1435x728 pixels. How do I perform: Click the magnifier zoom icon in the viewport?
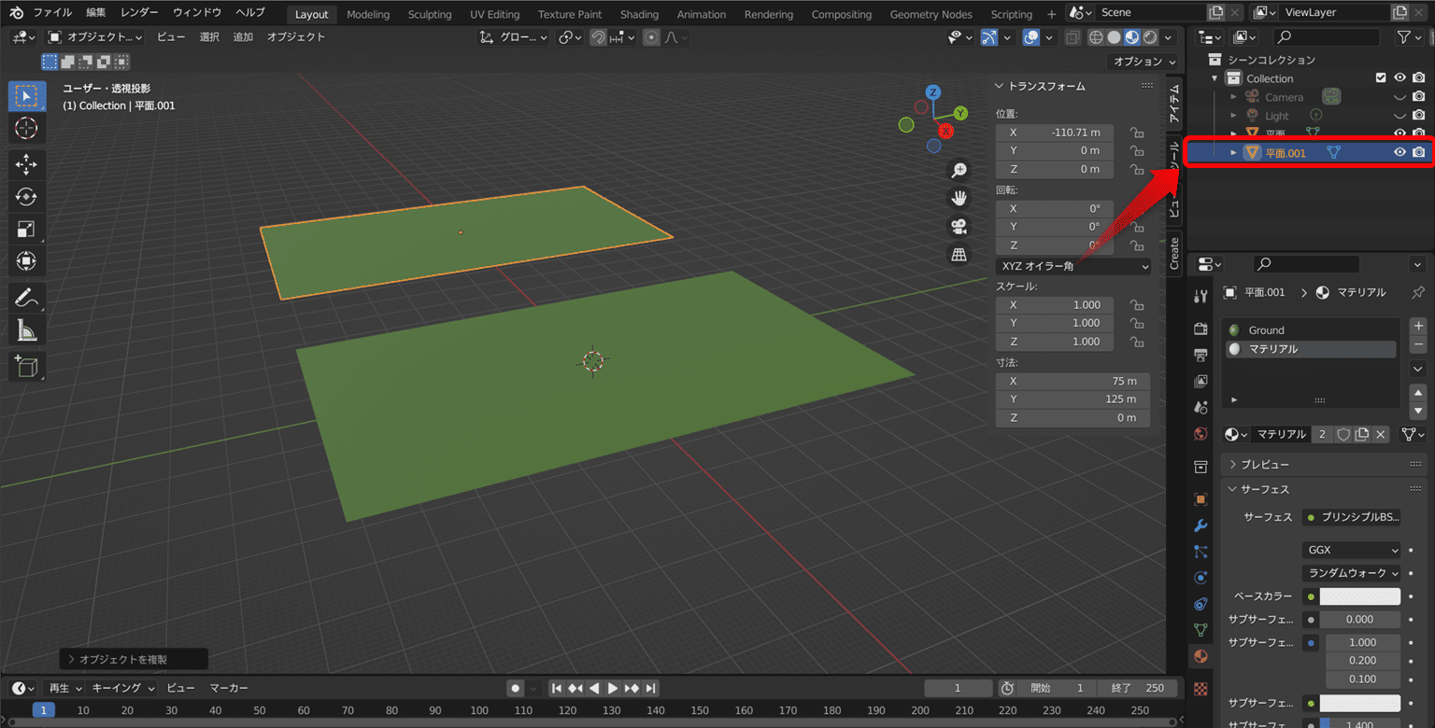click(959, 170)
